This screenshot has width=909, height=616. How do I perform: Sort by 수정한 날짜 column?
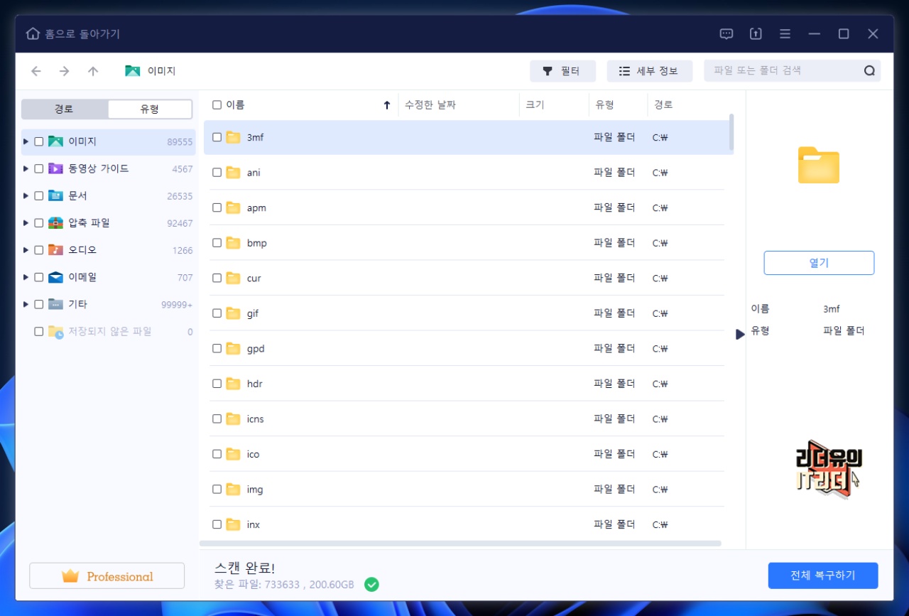pyautogui.click(x=430, y=105)
